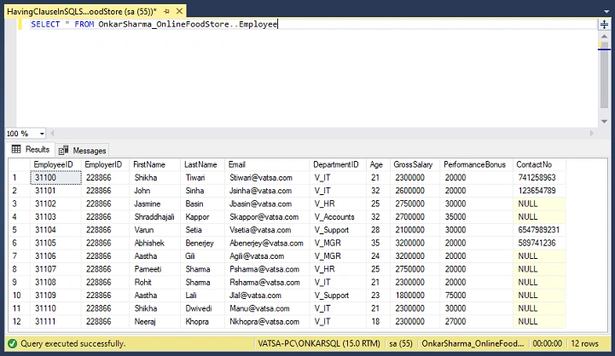Click the Results grid icon
Screen dimensions: 615x356
coord(16,149)
